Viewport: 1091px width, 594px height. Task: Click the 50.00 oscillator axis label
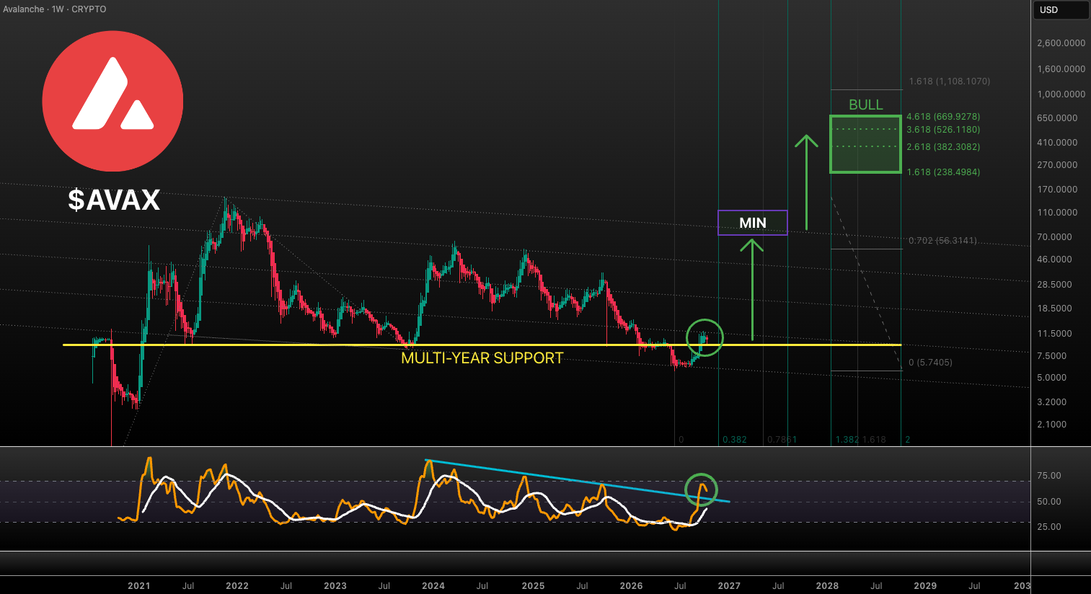[1049, 502]
